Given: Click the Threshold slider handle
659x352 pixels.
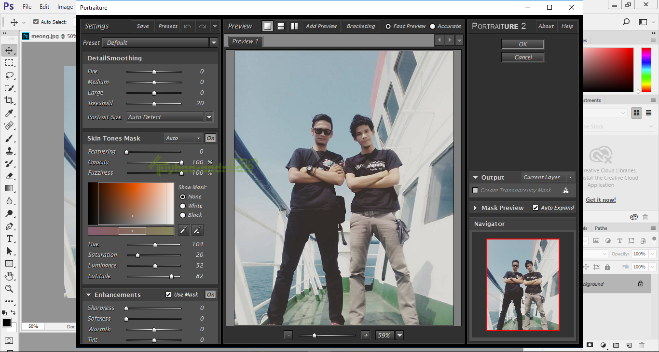Looking at the screenshot, I should click(154, 103).
